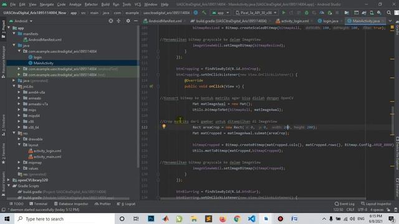The image size is (399, 224).
Task: Collapse the manifests folder
Action: pyautogui.click(x=14, y=34)
